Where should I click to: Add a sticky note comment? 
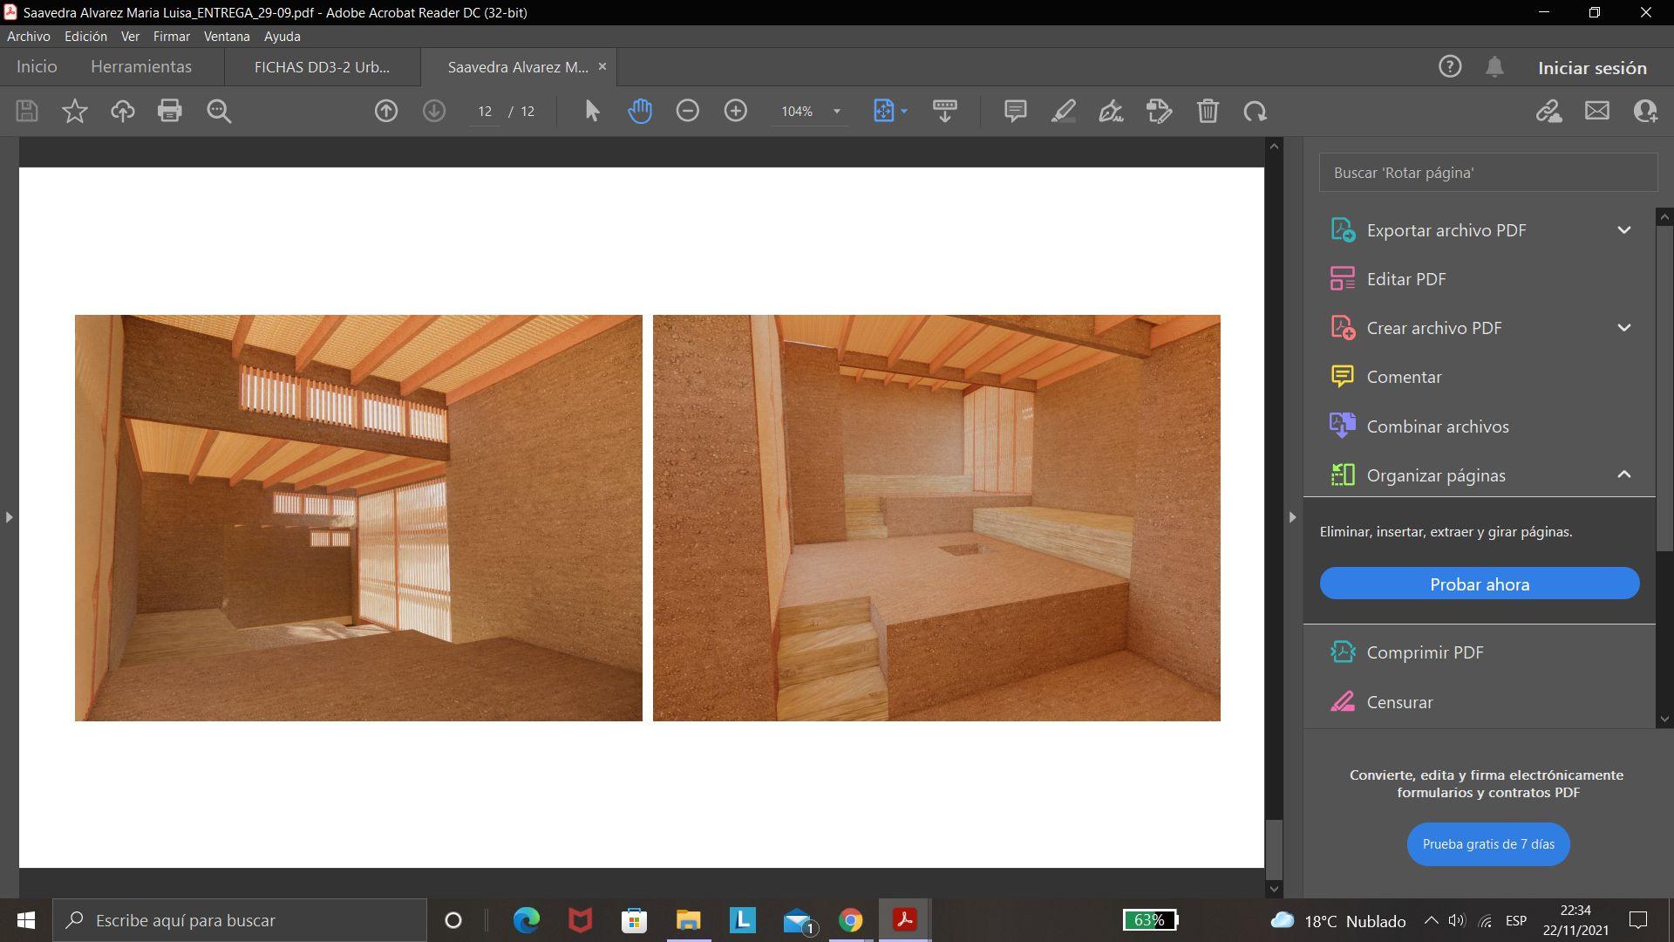[x=1015, y=111]
